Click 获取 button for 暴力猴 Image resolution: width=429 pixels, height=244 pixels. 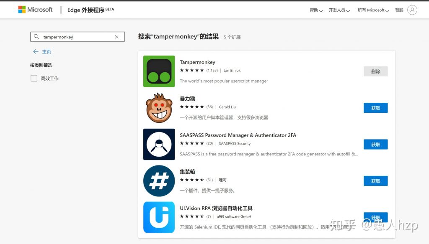pyautogui.click(x=375, y=108)
